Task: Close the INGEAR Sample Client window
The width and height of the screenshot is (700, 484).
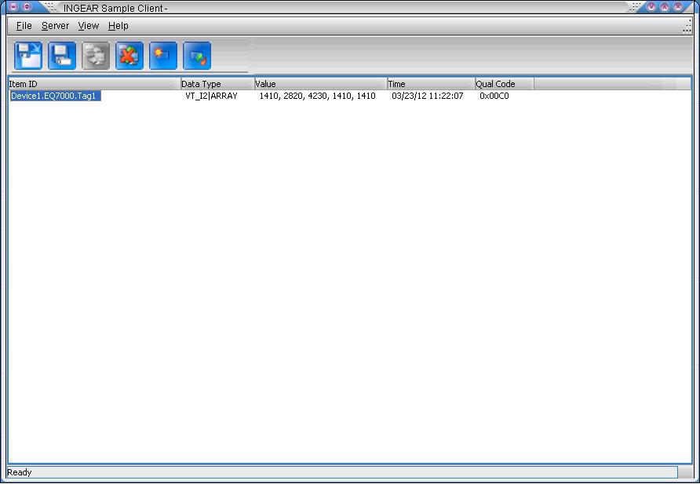Action: click(678, 7)
